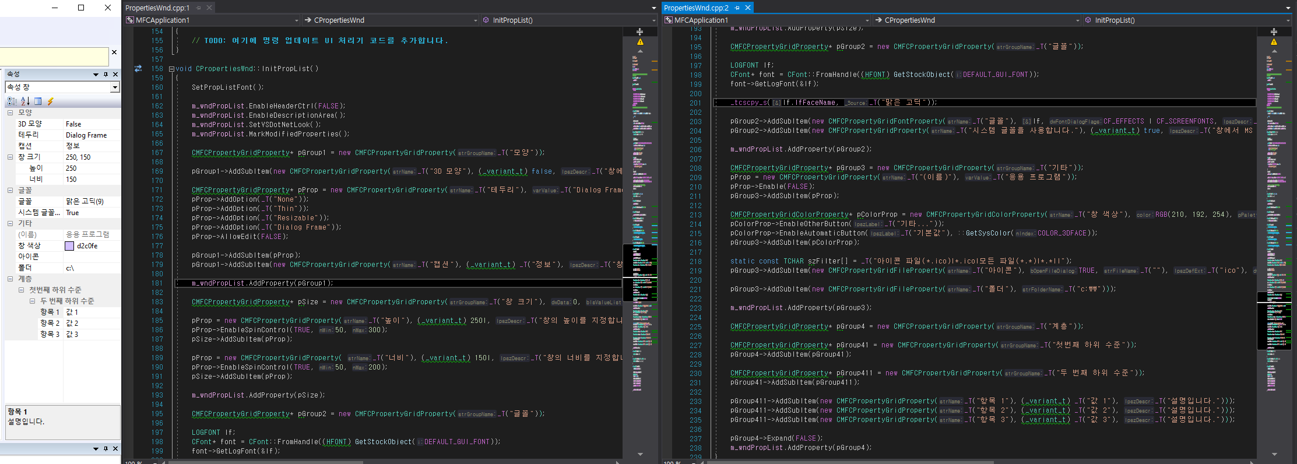Click split-view handle in left editor pane
1297x464 pixels.
[639, 31]
